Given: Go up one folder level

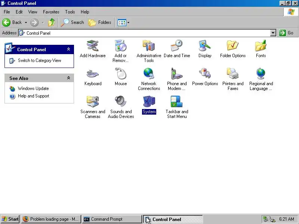Looking at the screenshot, I should click(x=51, y=22).
